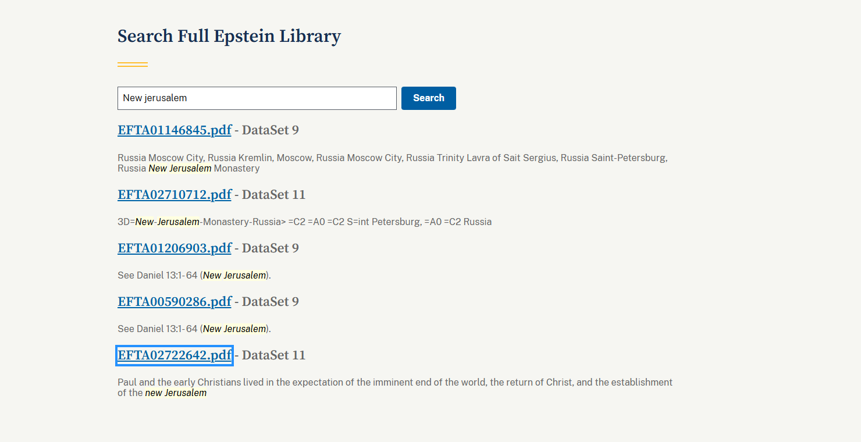Screen dimensions: 861x442
Task: Click DataSet 9 label beside EFTA00590286.pdf
Action: point(271,302)
